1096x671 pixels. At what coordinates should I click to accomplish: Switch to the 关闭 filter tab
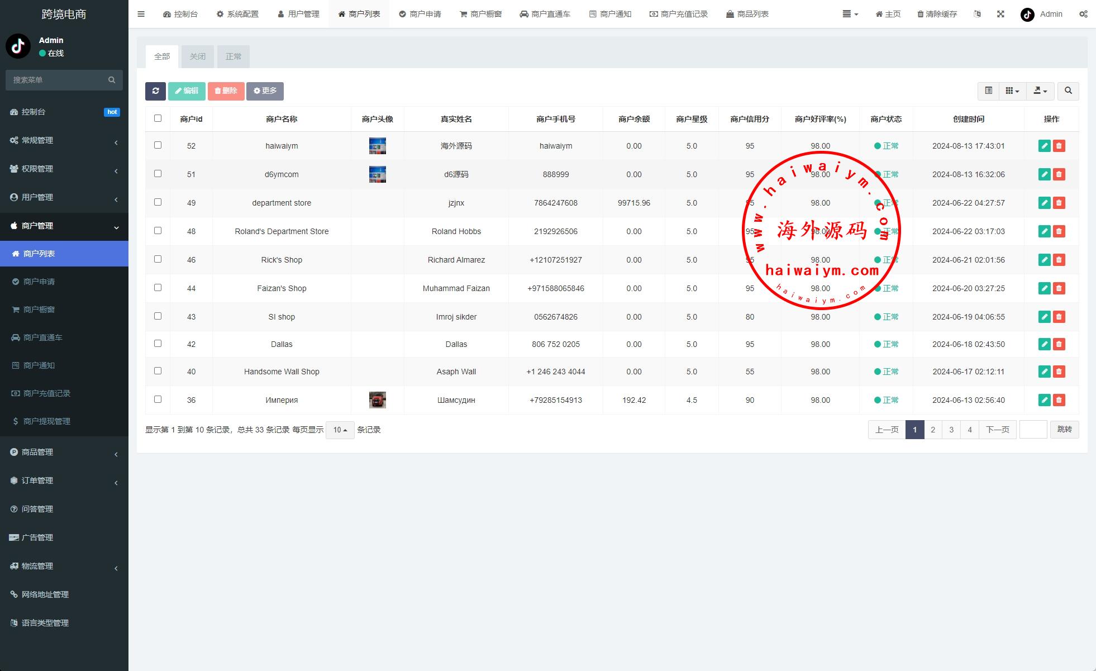197,56
